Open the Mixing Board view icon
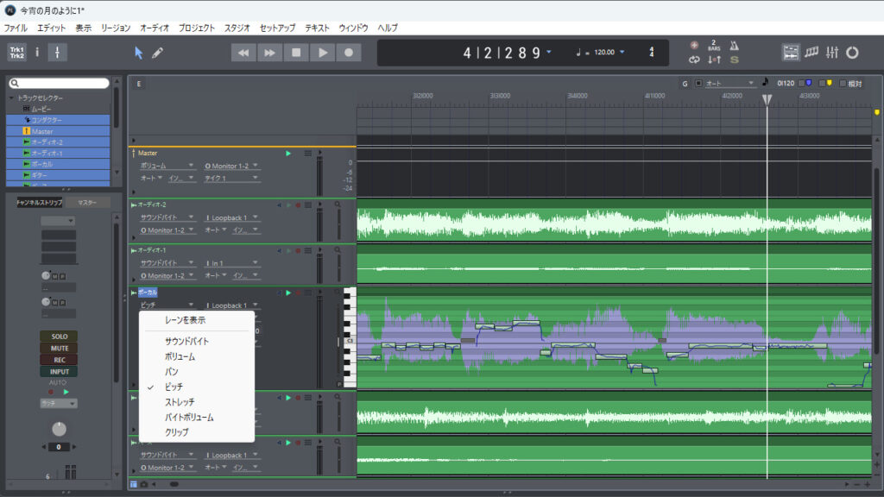This screenshot has width=884, height=497. point(831,53)
